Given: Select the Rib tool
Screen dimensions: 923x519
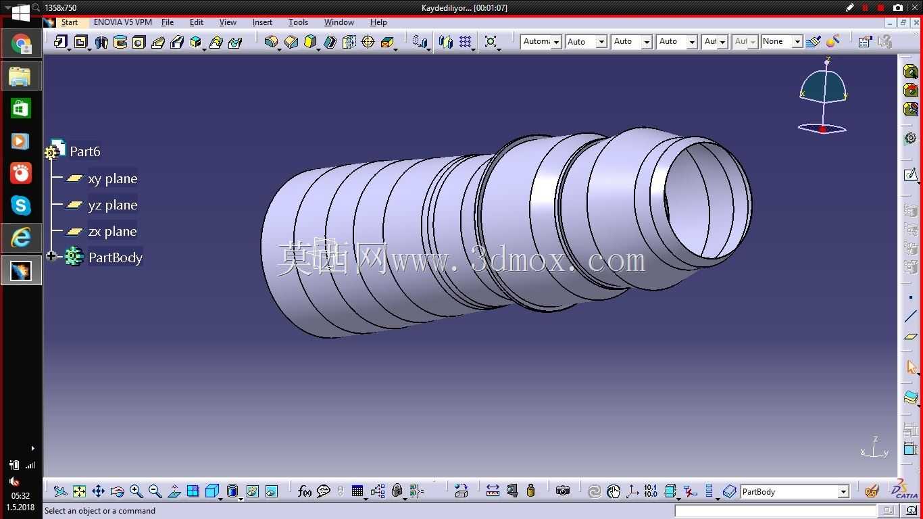Looking at the screenshot, I should pos(158,42).
